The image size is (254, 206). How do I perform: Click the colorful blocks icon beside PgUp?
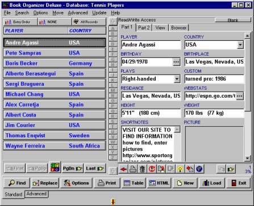coord(55,167)
